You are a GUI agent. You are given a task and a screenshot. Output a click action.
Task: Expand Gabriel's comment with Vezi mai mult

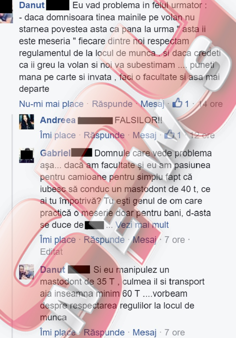click(142, 225)
